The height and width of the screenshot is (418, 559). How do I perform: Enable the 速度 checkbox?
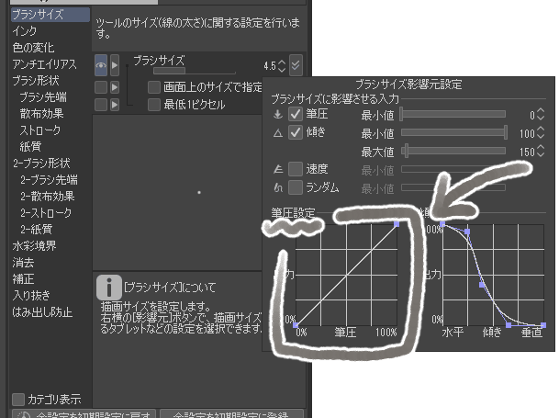click(296, 169)
